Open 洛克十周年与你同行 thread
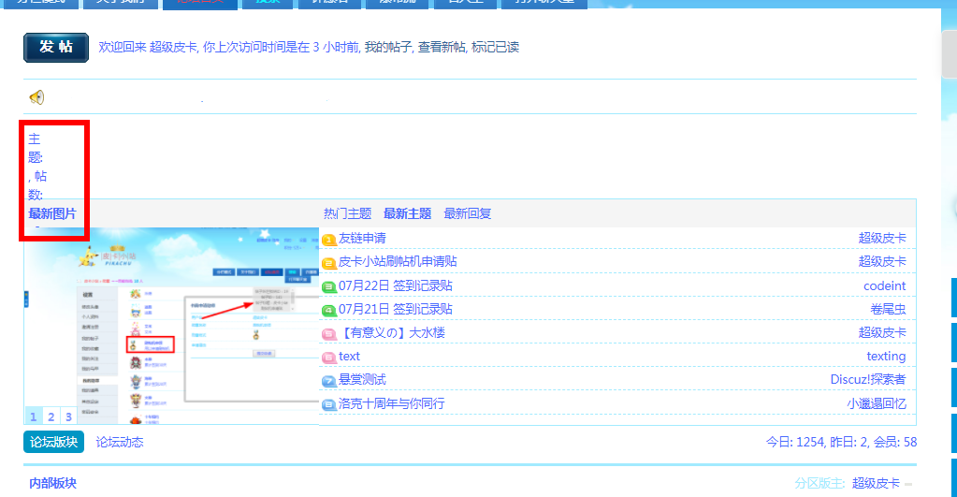 click(x=391, y=403)
